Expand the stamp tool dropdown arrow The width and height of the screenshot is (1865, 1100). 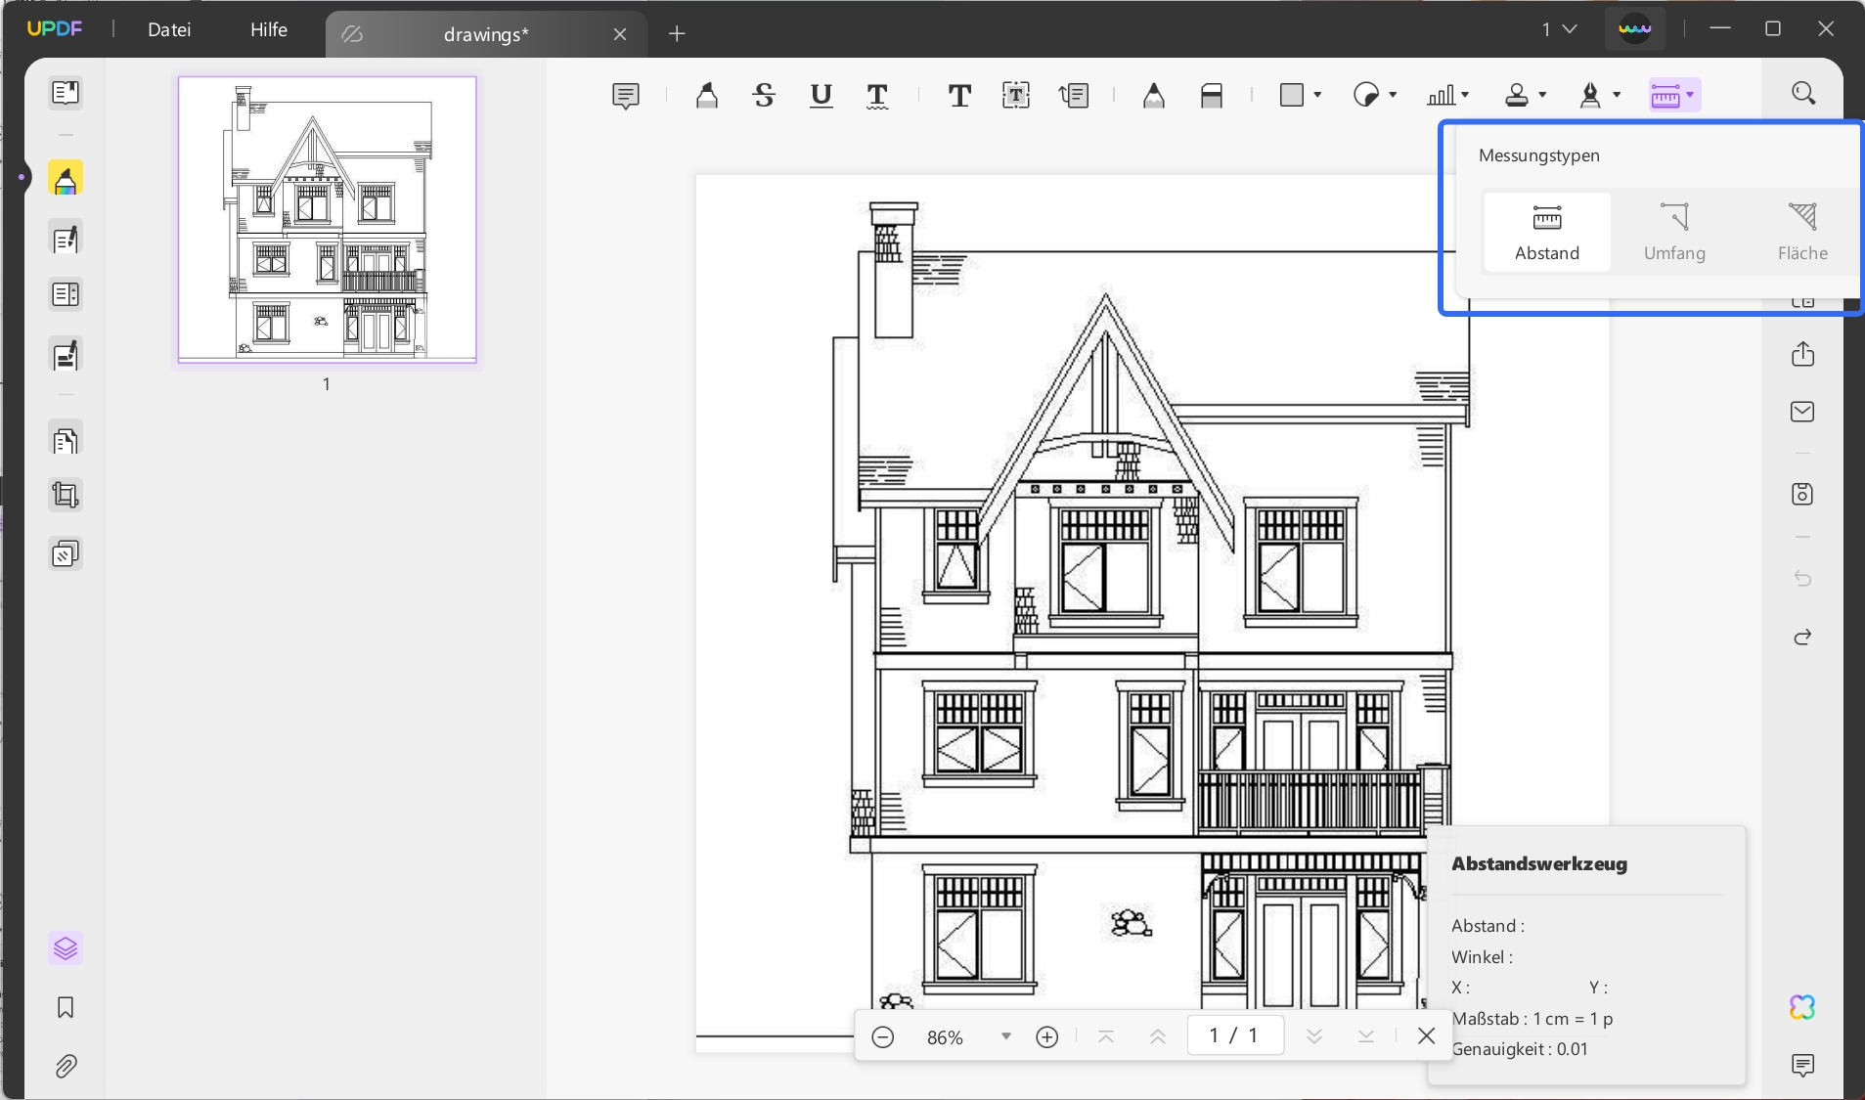(1542, 95)
